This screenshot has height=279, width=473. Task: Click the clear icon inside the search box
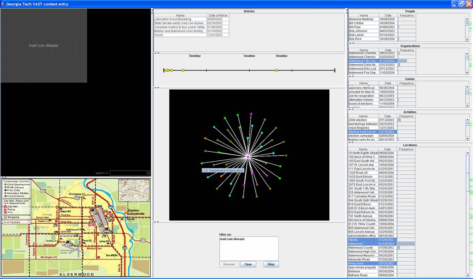tap(148, 173)
